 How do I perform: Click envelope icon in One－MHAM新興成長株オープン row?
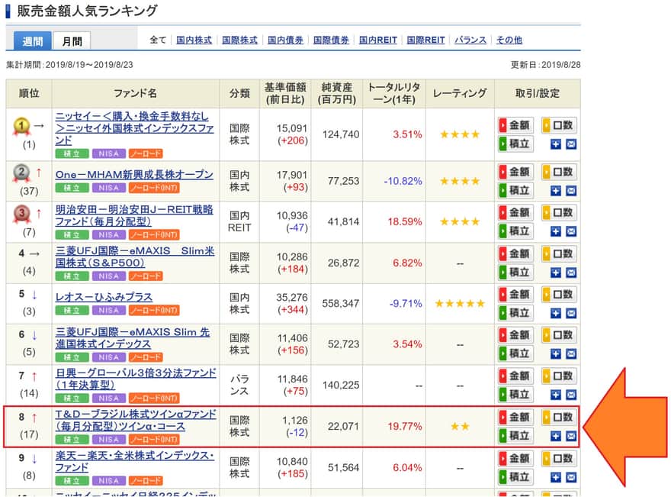tap(571, 191)
